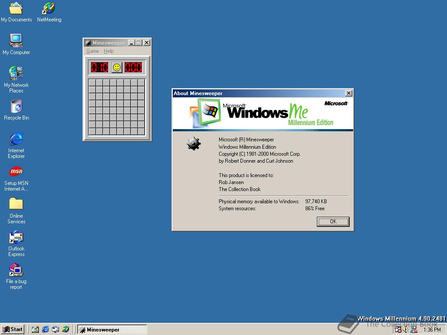Click the network users tray icon

point(414,330)
